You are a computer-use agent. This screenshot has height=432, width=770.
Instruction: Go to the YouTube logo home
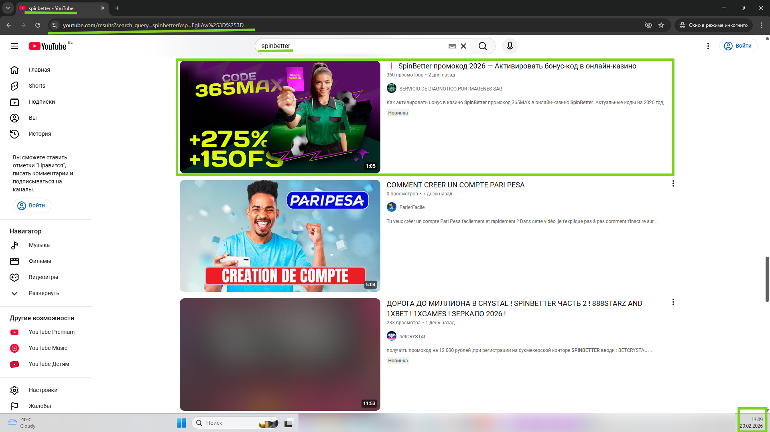(x=48, y=46)
